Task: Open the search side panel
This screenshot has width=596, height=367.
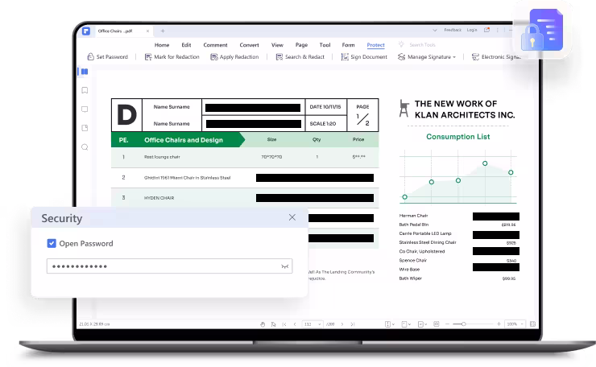Action: pyautogui.click(x=85, y=147)
